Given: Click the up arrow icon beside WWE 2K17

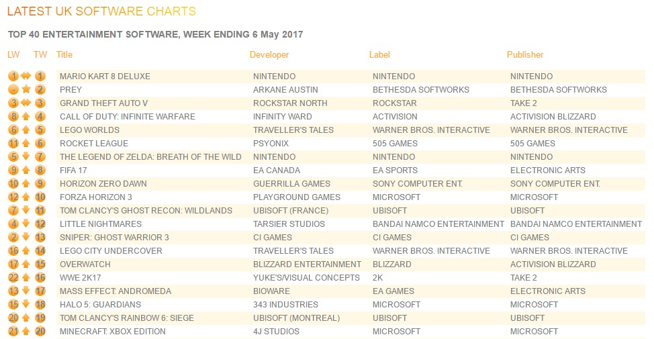Looking at the screenshot, I should pyautogui.click(x=27, y=278).
